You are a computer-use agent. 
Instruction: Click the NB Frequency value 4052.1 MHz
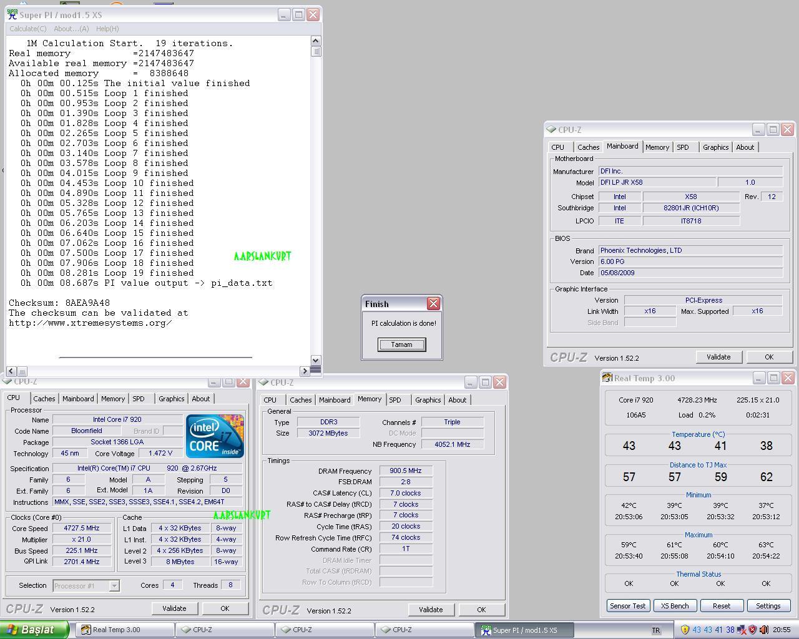pyautogui.click(x=452, y=445)
